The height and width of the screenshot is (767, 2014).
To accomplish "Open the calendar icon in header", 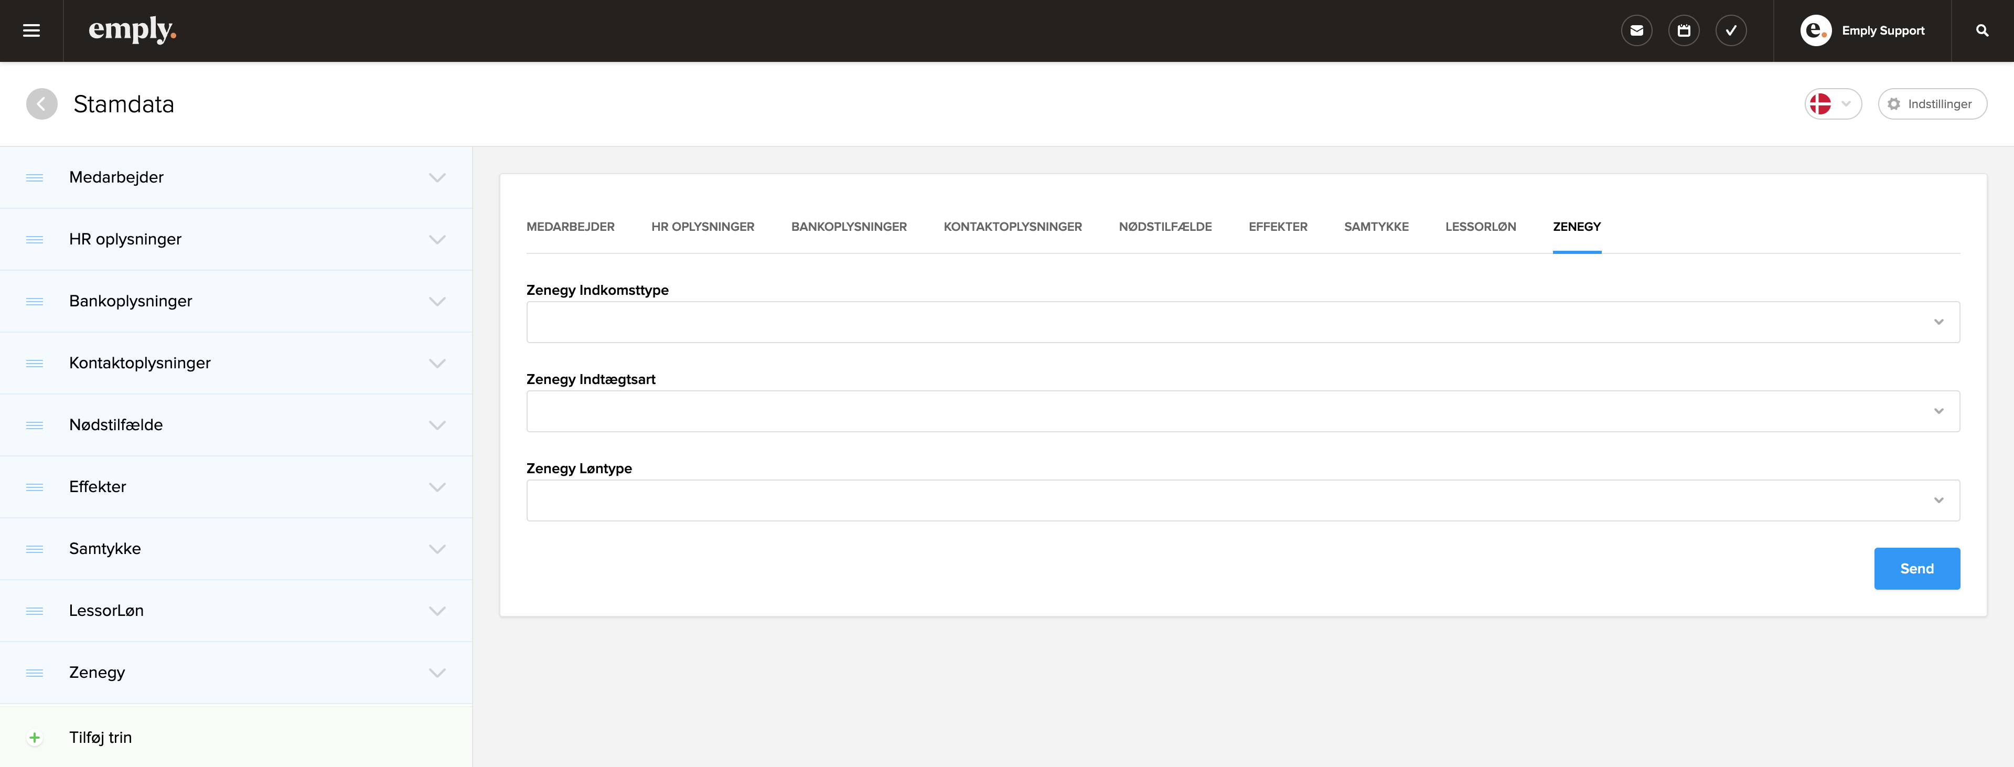I will (x=1683, y=30).
